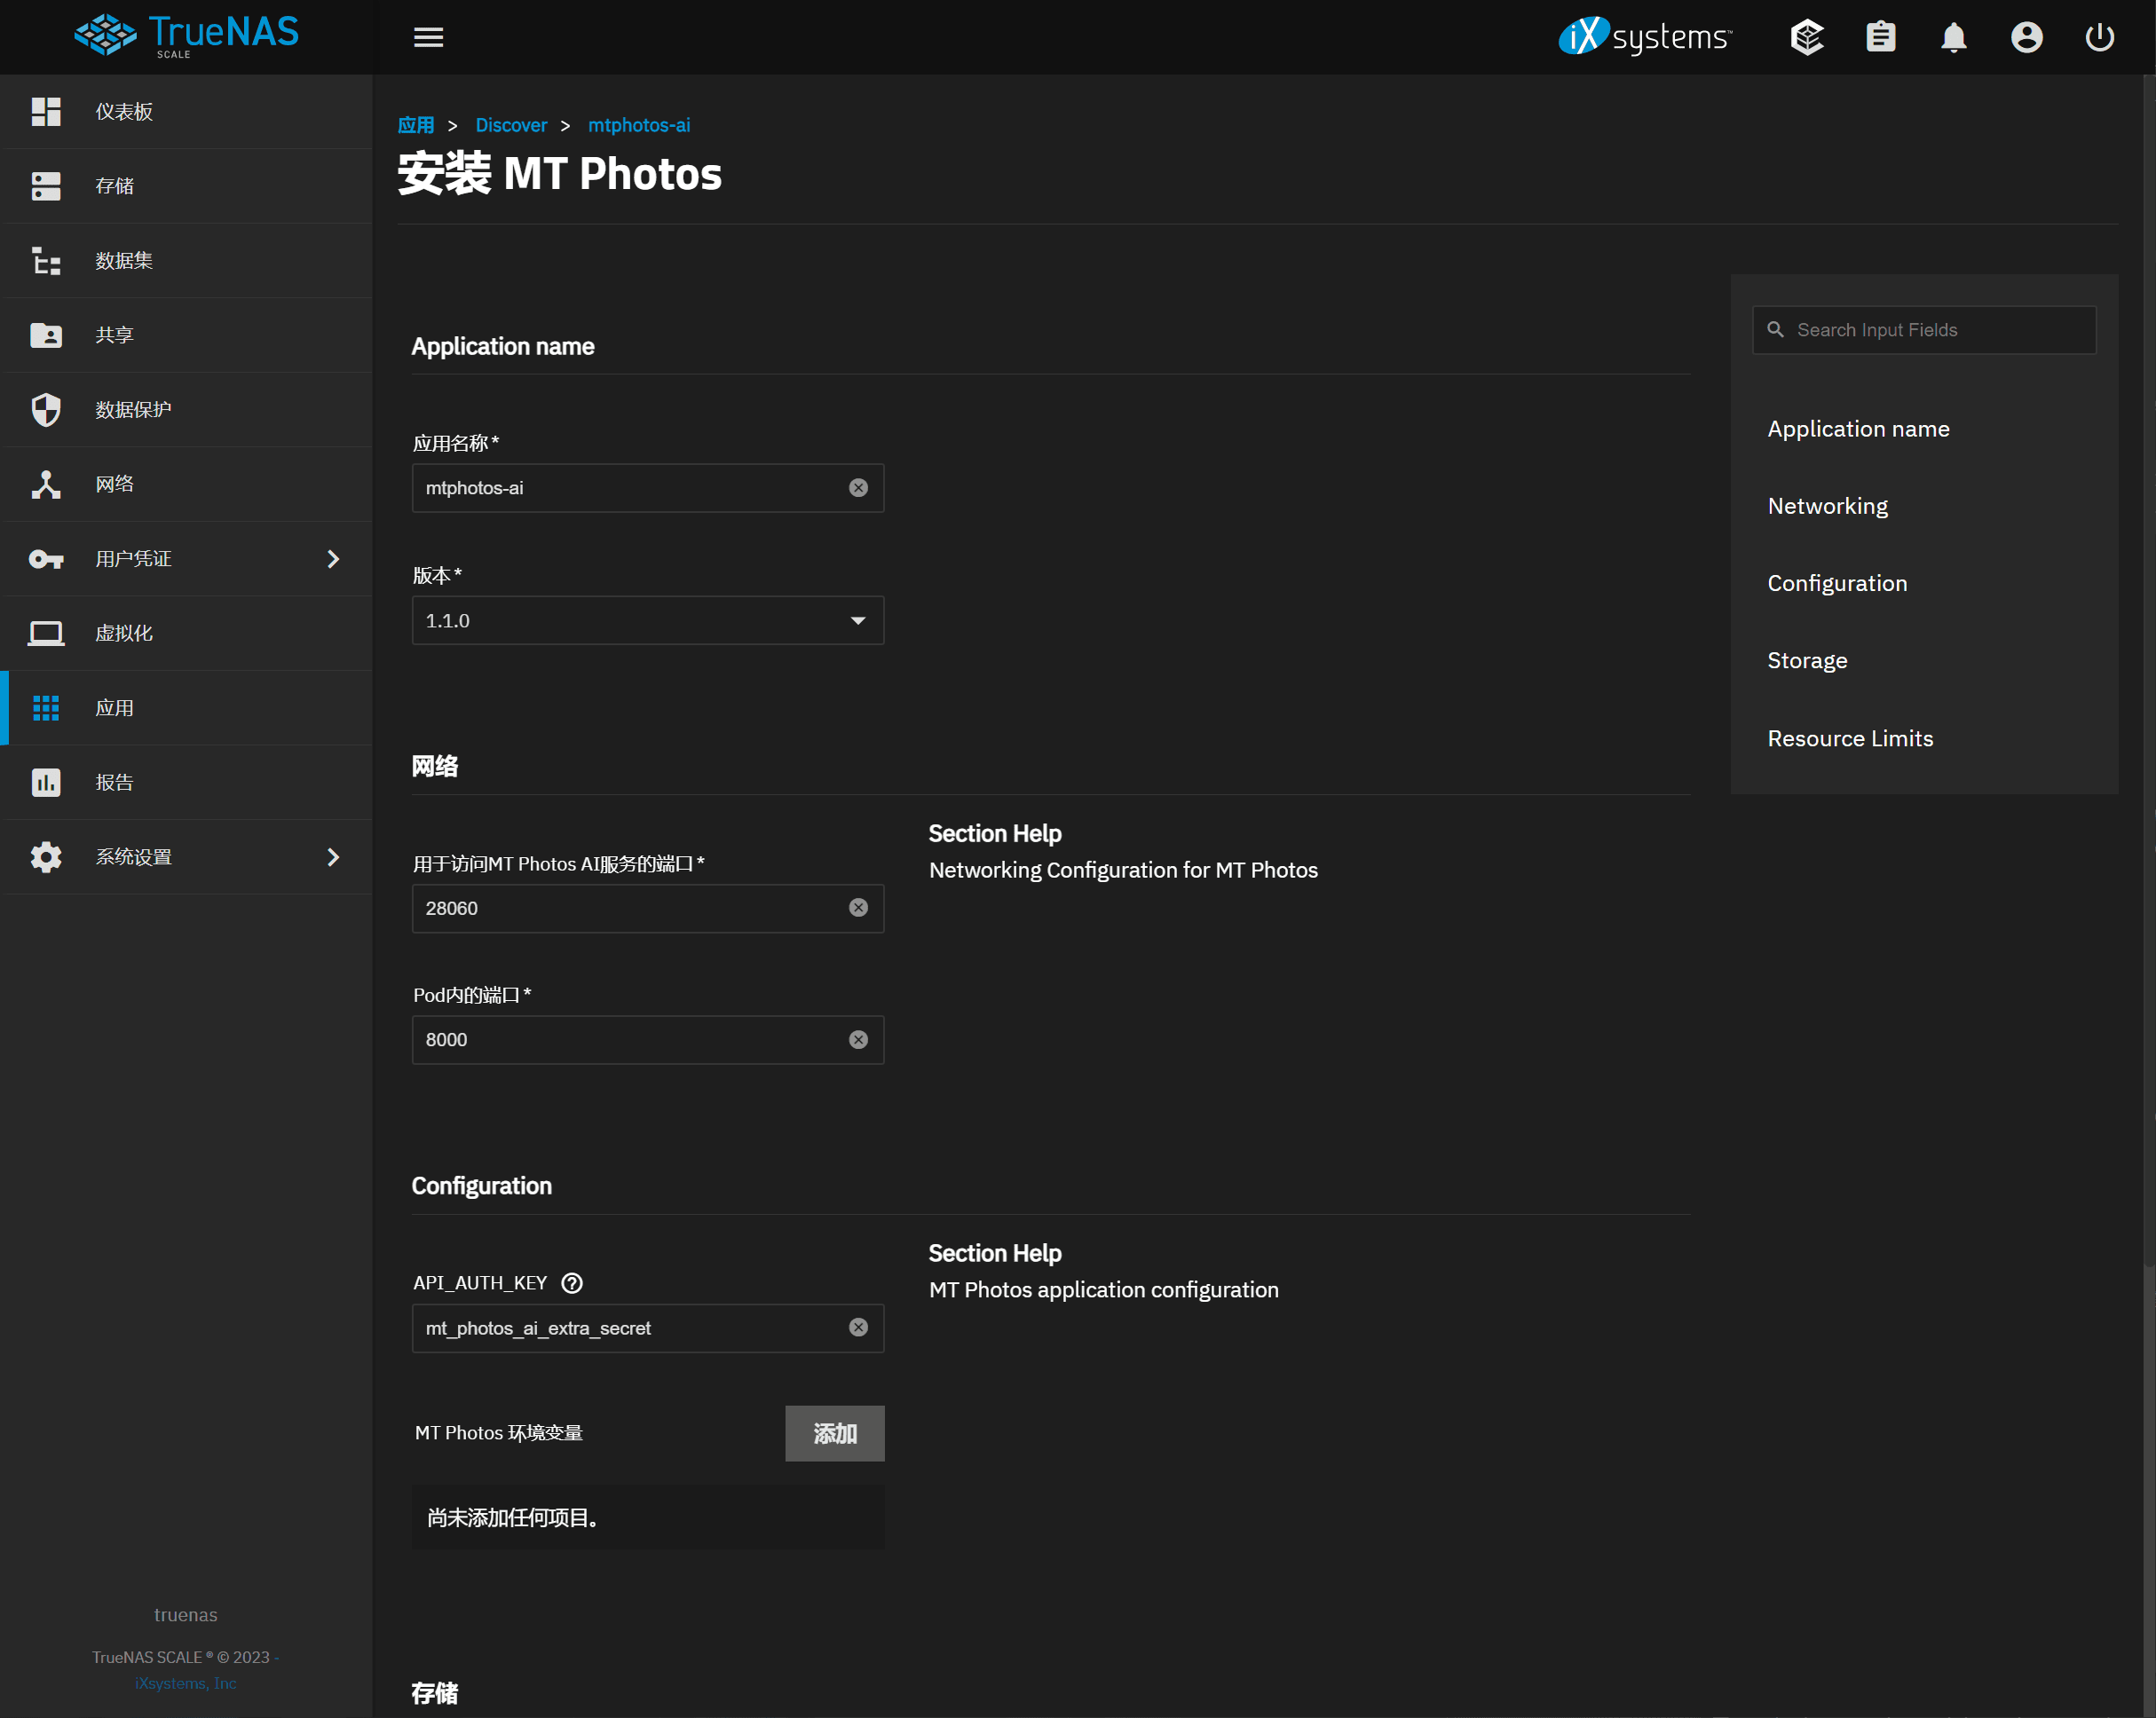Click the 存储 storage icon

46,186
